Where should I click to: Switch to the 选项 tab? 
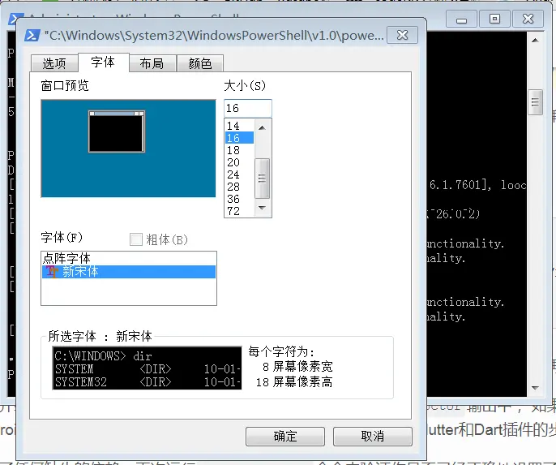[54, 63]
